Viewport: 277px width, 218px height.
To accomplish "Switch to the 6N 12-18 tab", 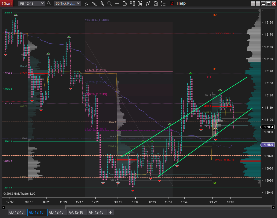I will coord(96,212).
